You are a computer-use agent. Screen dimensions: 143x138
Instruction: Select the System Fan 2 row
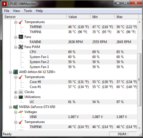click(83, 62)
